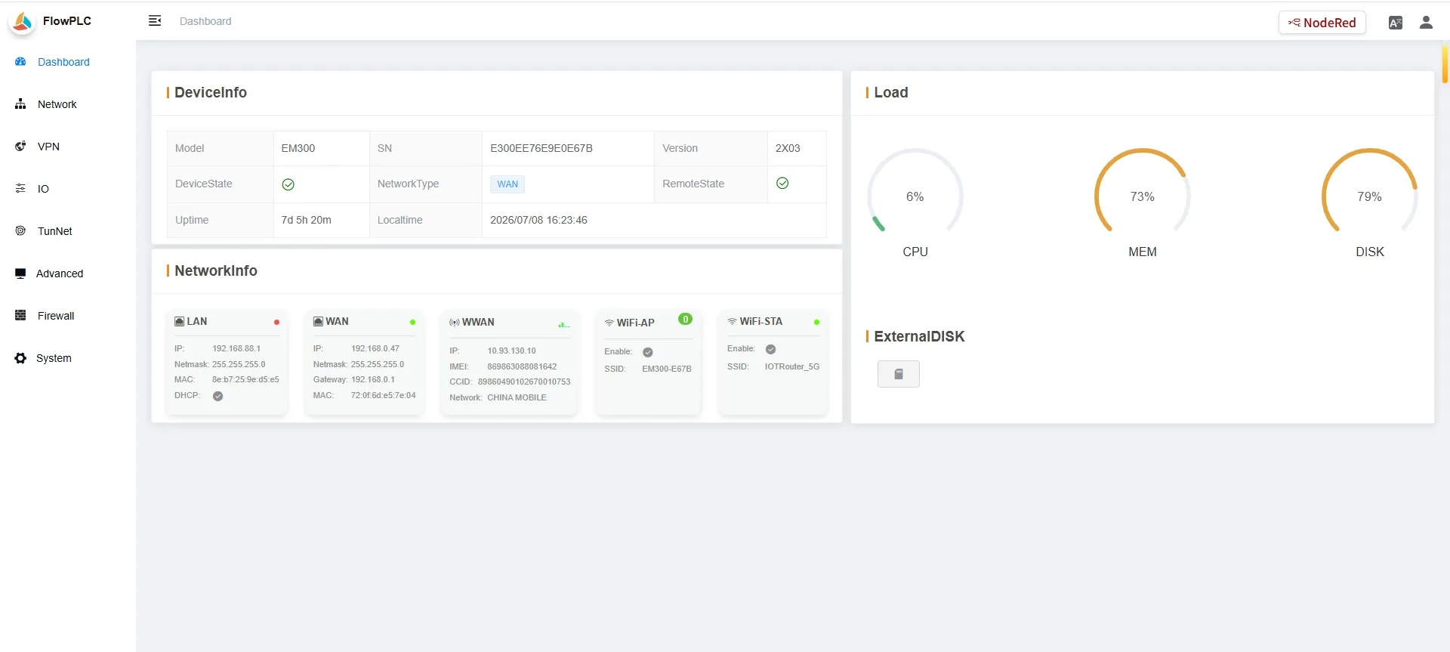Click the version value 2X03
The width and height of the screenshot is (1450, 652).
[788, 149]
